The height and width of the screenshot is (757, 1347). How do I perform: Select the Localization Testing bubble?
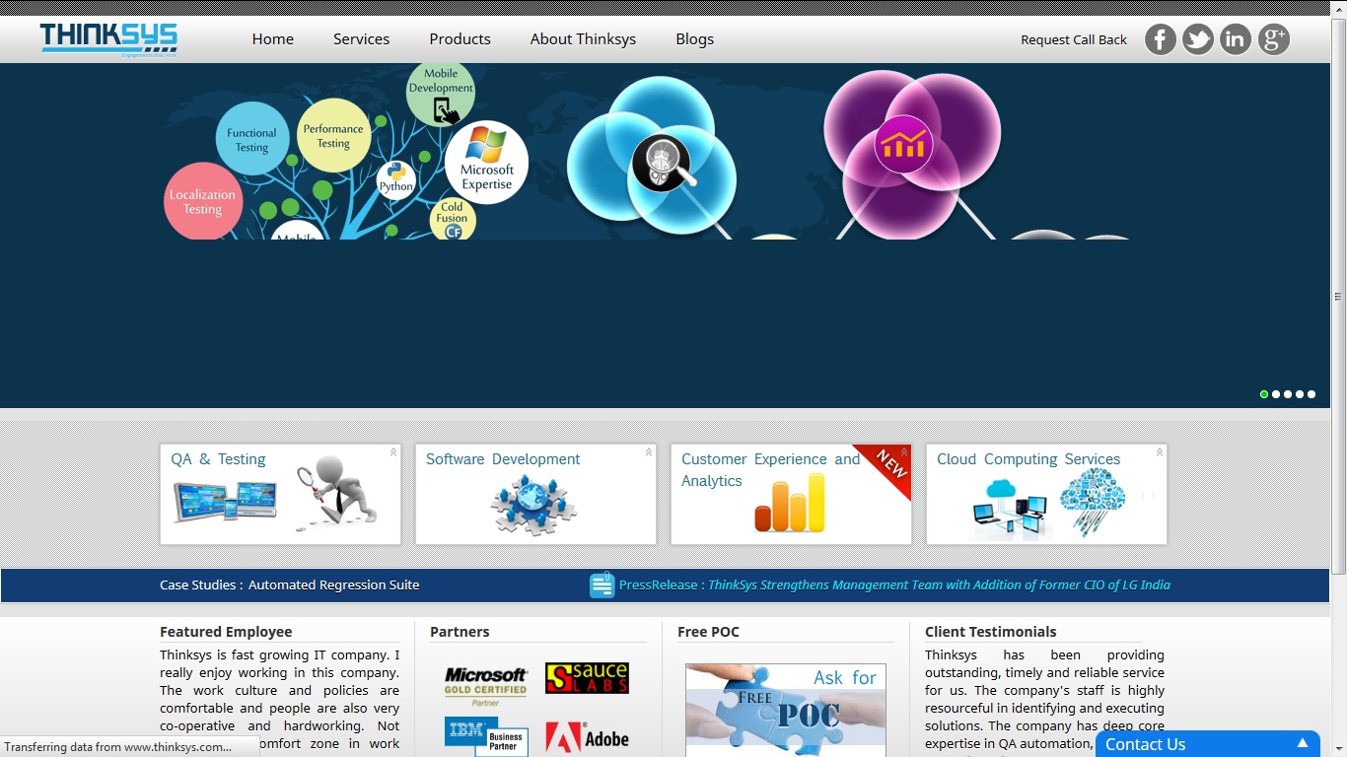click(202, 201)
